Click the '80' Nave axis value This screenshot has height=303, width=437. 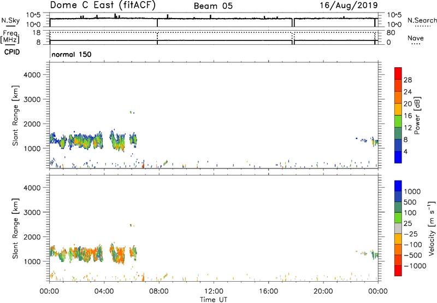tap(391, 33)
